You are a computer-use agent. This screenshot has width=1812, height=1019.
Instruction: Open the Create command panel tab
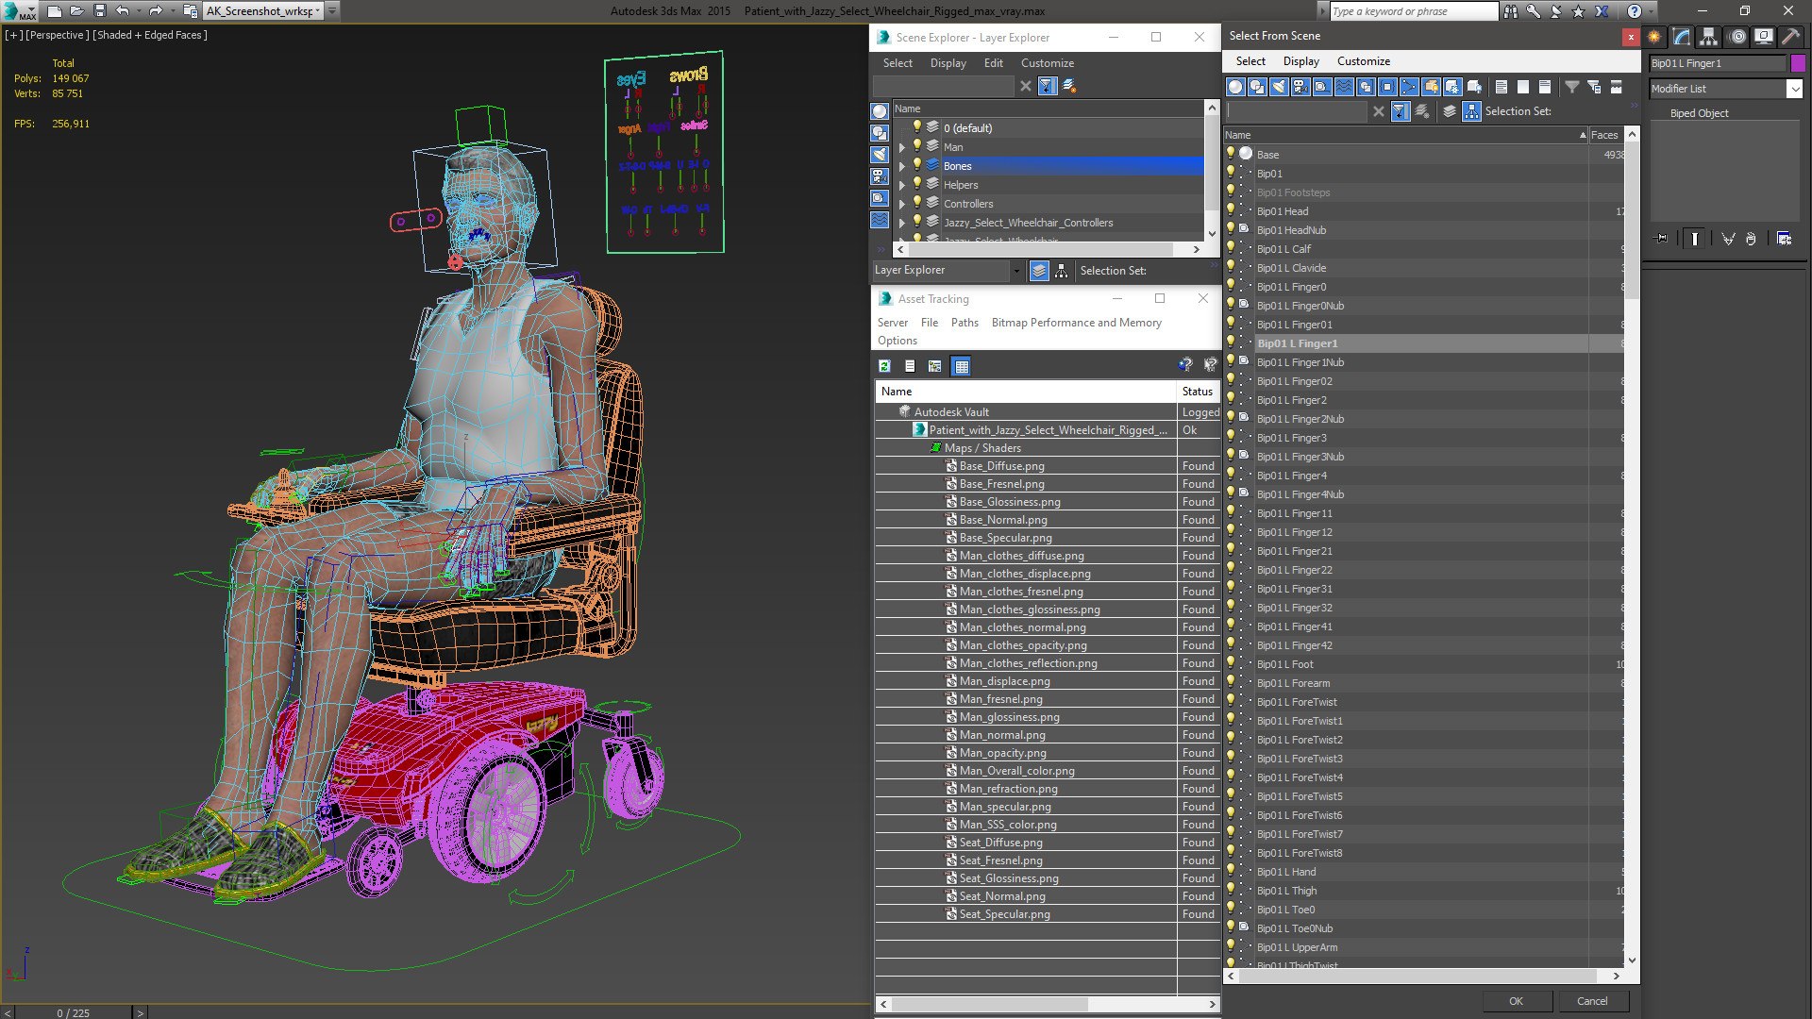tap(1654, 37)
